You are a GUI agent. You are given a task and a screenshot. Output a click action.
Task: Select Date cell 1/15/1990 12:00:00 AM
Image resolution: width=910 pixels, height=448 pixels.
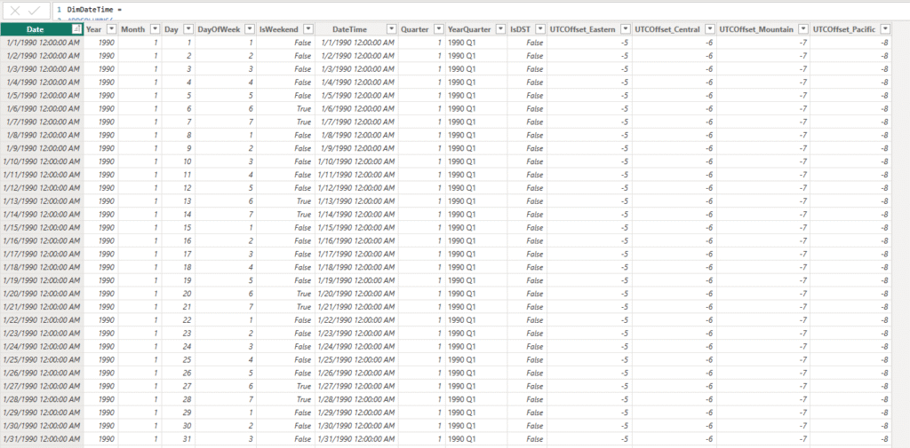click(x=43, y=227)
